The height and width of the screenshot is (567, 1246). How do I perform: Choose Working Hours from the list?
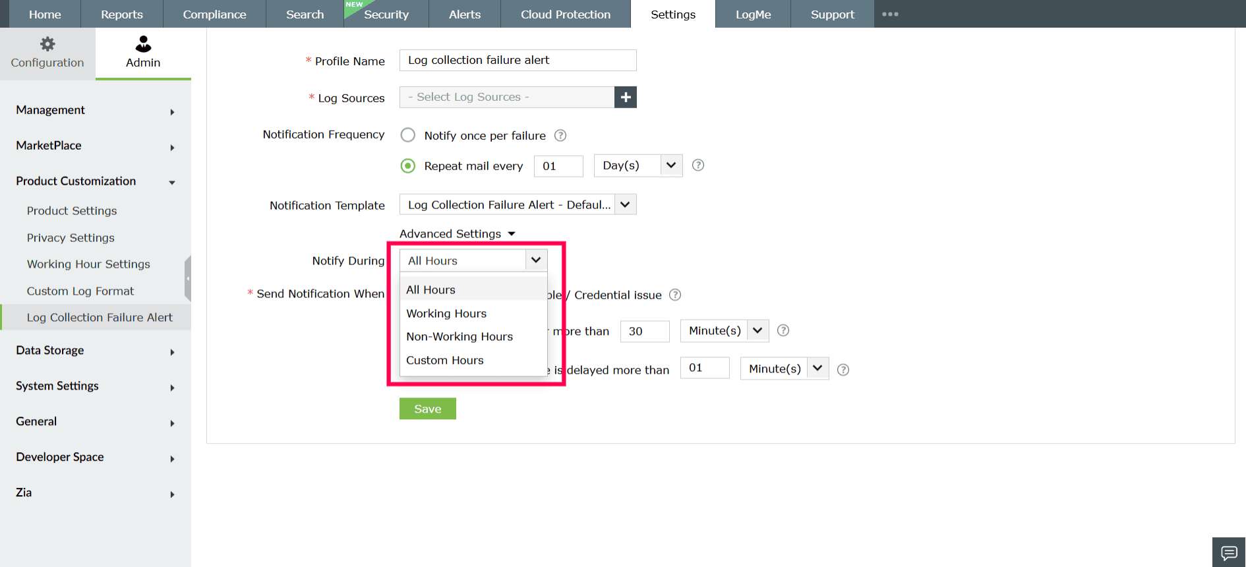coord(473,313)
